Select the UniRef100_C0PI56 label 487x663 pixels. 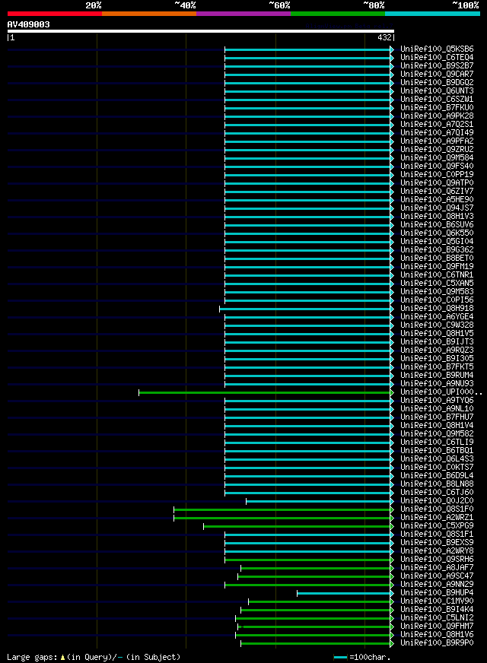[437, 300]
